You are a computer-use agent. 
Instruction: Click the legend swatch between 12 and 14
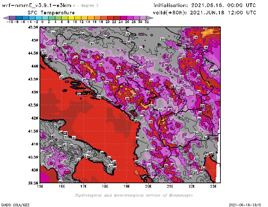pos(84,18)
